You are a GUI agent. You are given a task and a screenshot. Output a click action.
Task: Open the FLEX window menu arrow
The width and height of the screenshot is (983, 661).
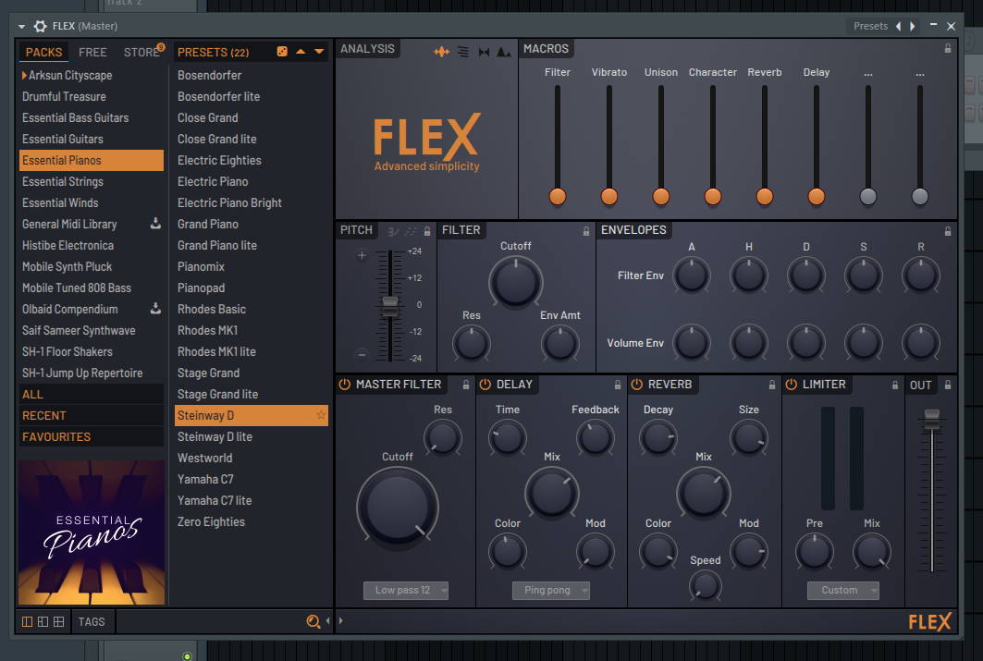point(21,26)
